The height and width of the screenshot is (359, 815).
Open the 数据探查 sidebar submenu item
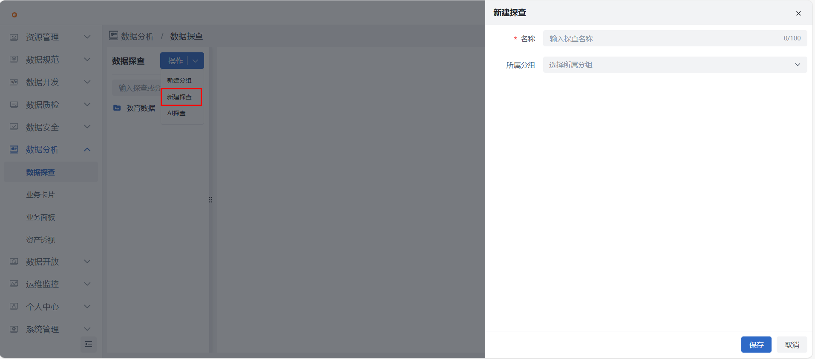[51, 172]
